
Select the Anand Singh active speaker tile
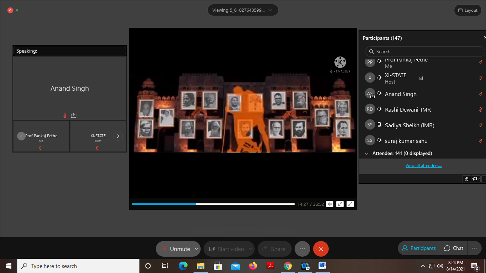click(x=70, y=88)
